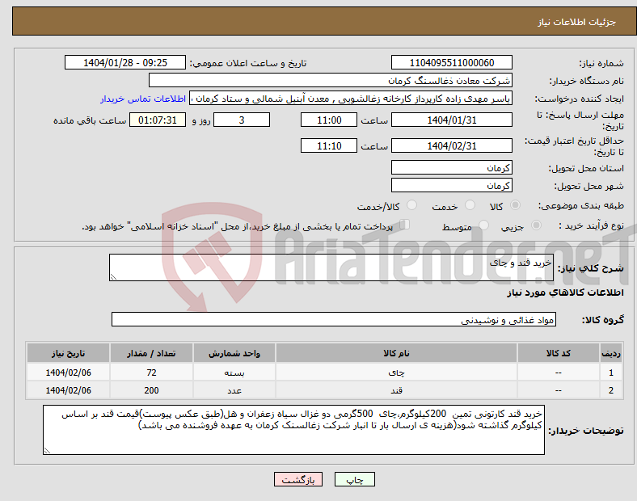Image resolution: width=637 pixels, height=501 pixels.
Task: Click the اطلاعات کالاهای مورد نیاز heading
Action: (x=565, y=293)
